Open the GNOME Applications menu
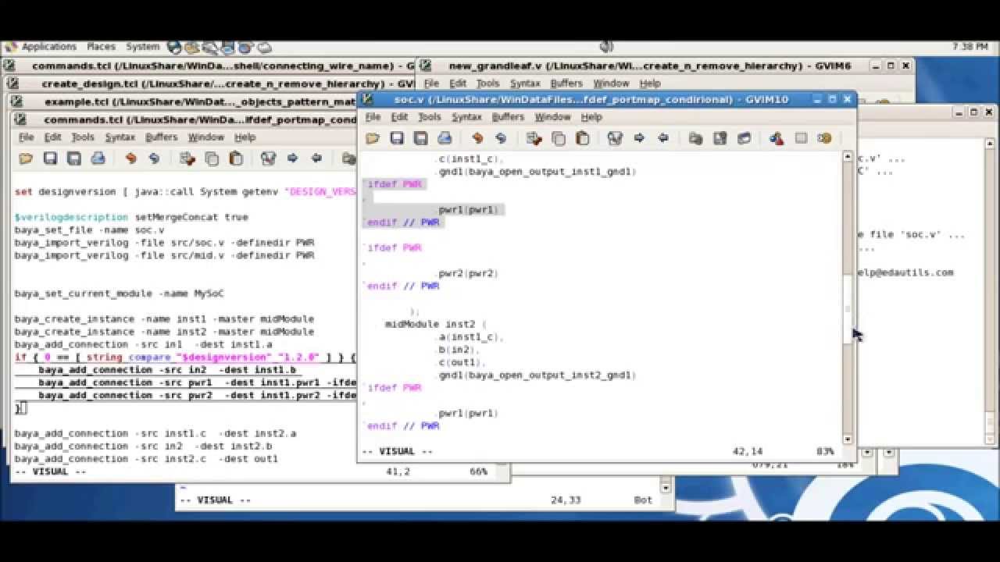The height and width of the screenshot is (562, 1000). click(48, 47)
